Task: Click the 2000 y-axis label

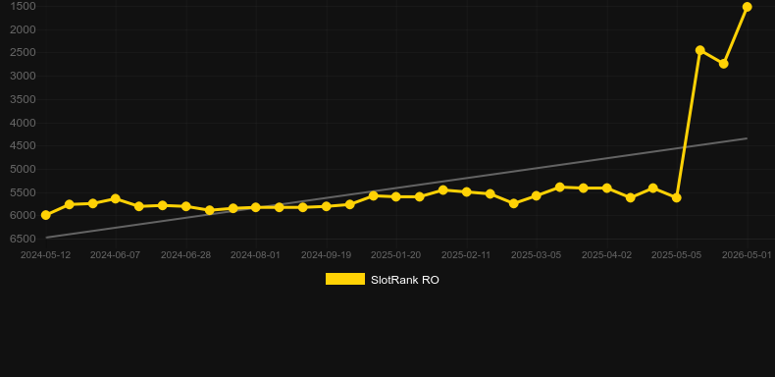Action: (23, 29)
